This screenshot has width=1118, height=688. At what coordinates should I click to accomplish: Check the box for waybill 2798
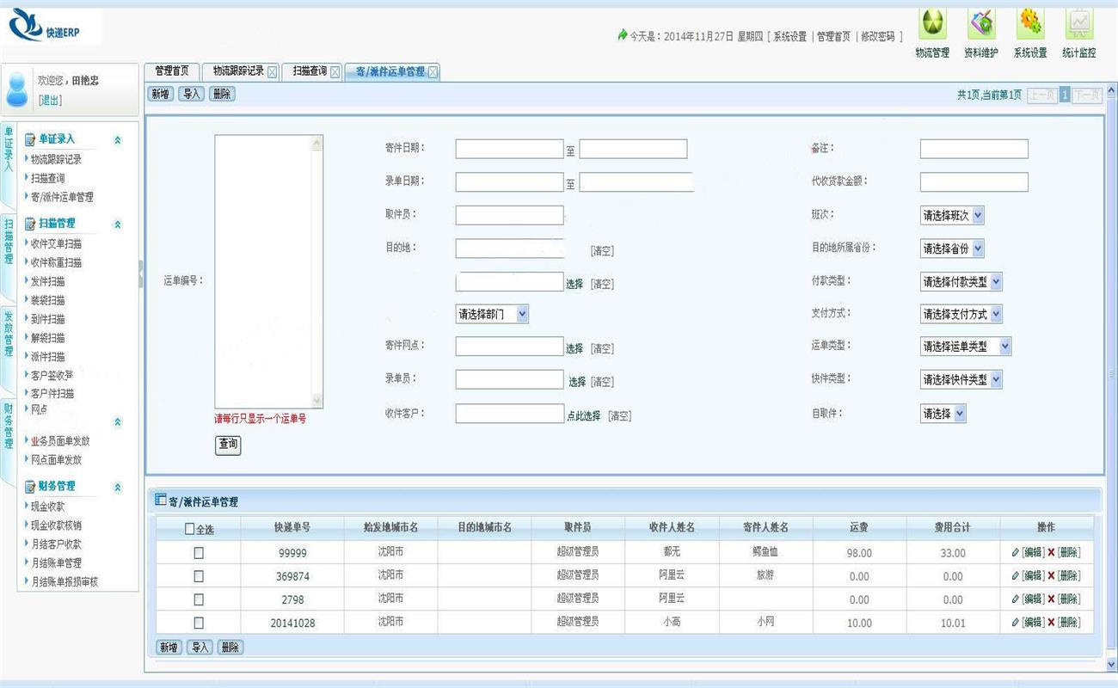click(x=199, y=599)
